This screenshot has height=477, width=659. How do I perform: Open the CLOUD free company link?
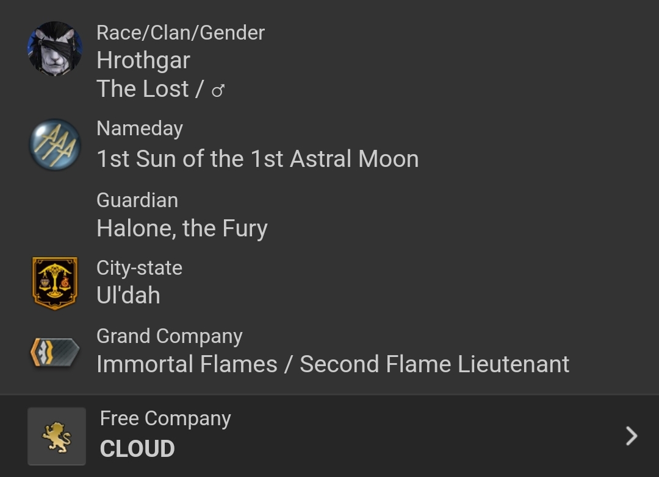point(137,449)
